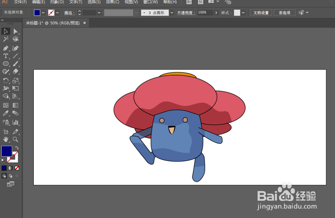
Task: Select the Warp/Width tool
Action: [x=6, y=88]
